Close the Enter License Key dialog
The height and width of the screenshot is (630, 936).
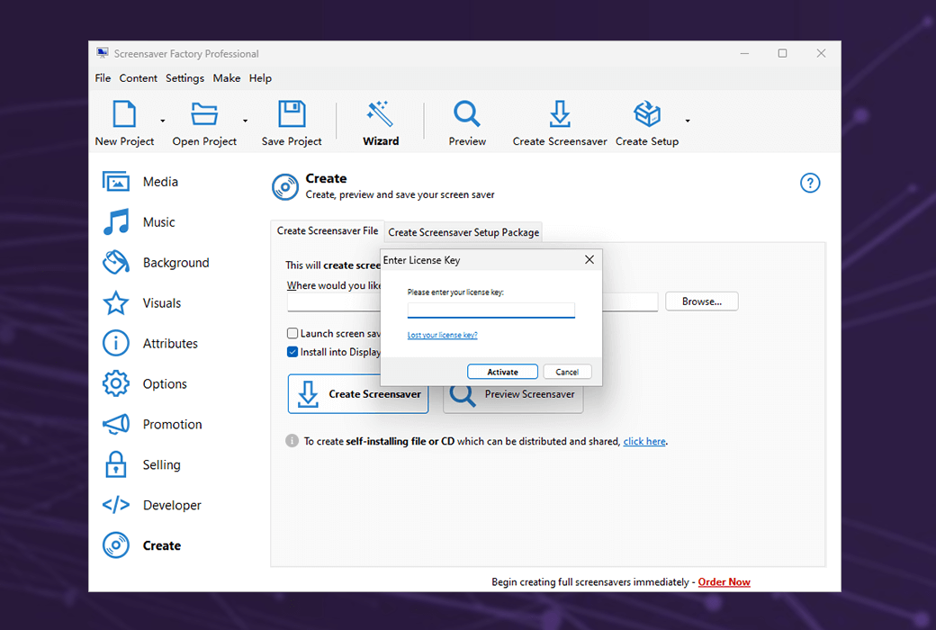589,260
